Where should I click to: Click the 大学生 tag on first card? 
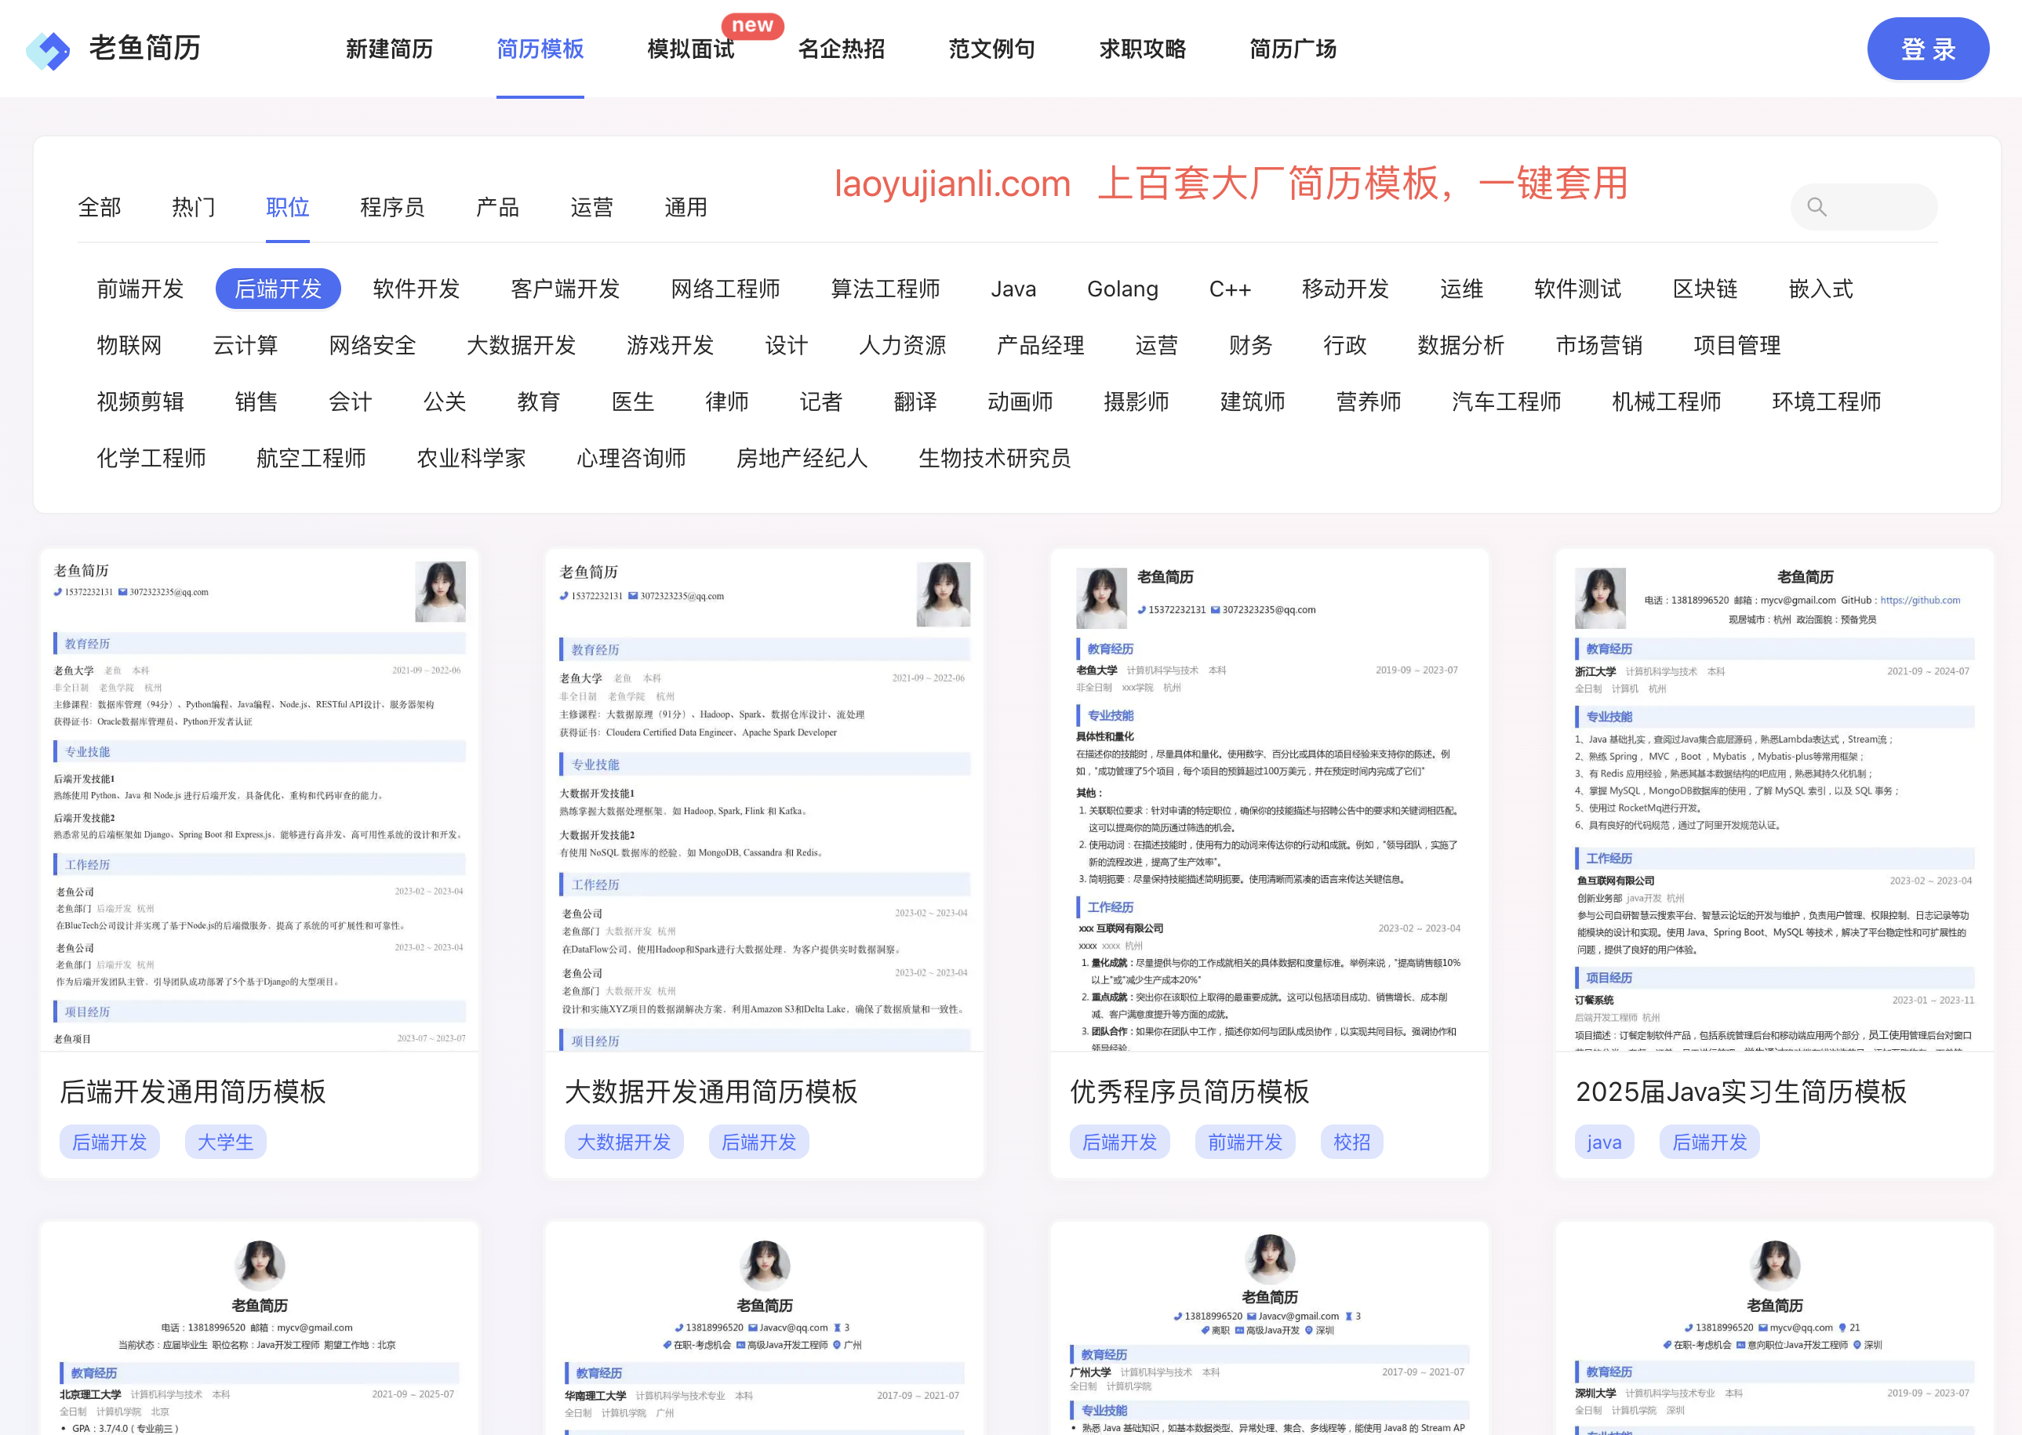click(x=224, y=1142)
